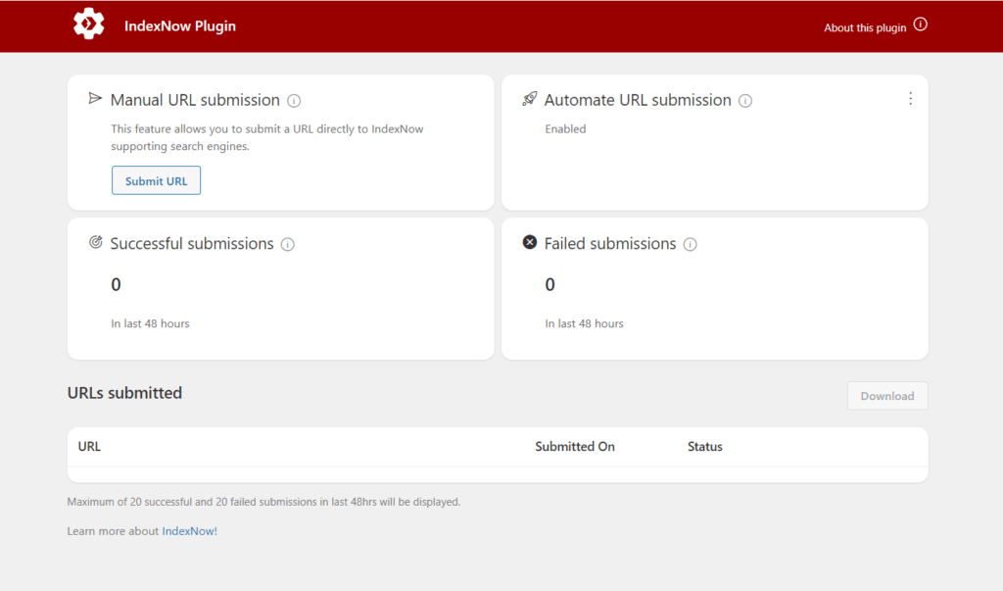This screenshot has width=1003, height=591.
Task: Click the Failed submissions X icon
Action: pyautogui.click(x=530, y=242)
